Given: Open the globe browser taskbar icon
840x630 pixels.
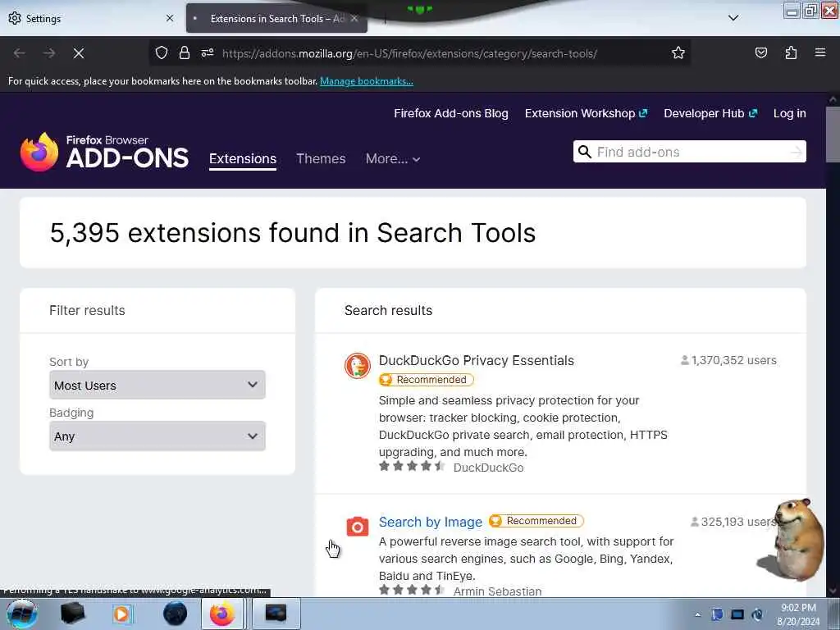Looking at the screenshot, I should click(x=176, y=614).
